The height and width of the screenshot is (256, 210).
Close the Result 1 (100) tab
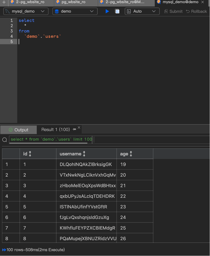coord(79,127)
